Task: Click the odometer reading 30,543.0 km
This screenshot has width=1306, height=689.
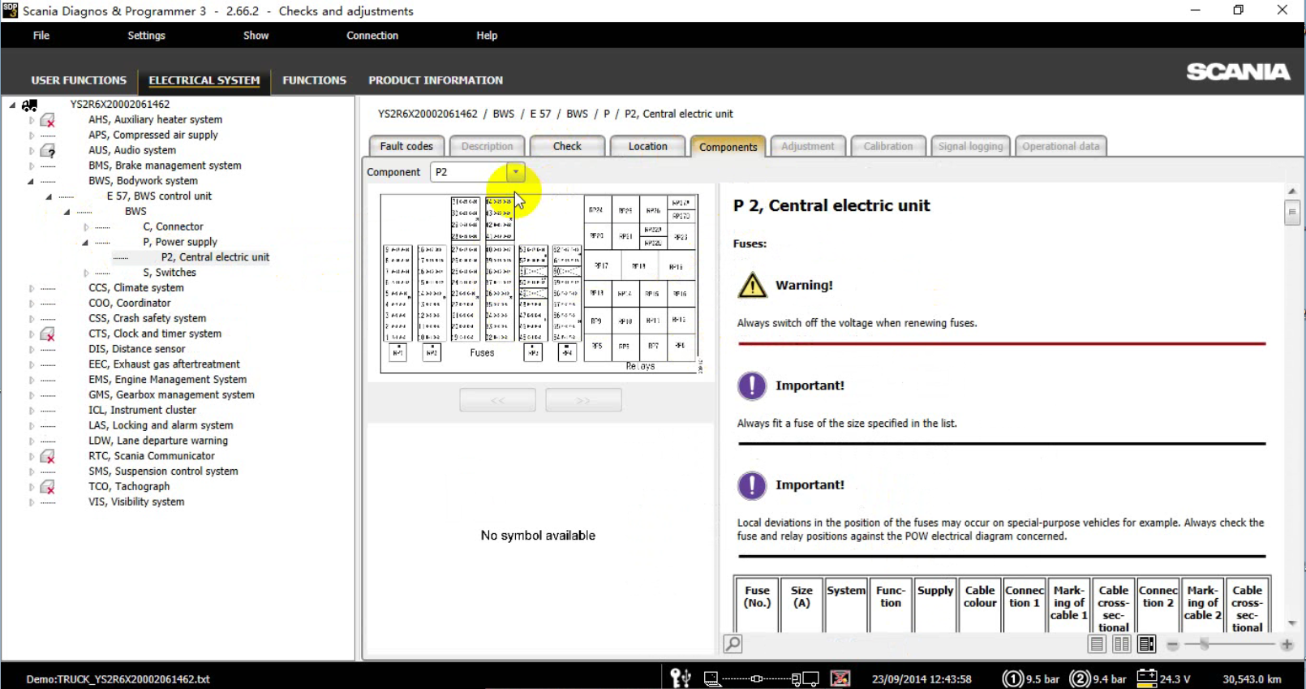Action: click(1252, 679)
